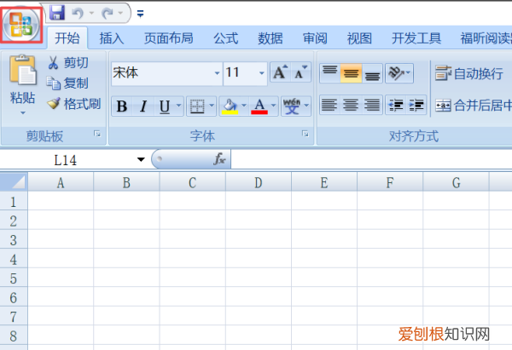Screen dimensions: 512x350
Task: Center text horizontally
Action: tap(351, 105)
